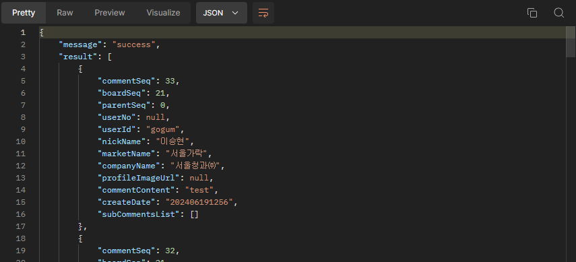The width and height of the screenshot is (576, 262).
Task: Click the vertical scrollbar thumb
Action: click(571, 42)
